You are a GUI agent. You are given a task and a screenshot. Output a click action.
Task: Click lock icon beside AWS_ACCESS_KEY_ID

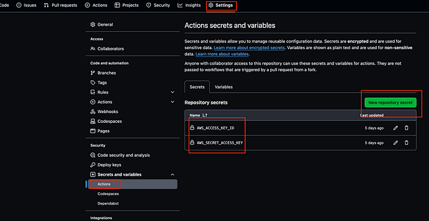click(x=192, y=128)
